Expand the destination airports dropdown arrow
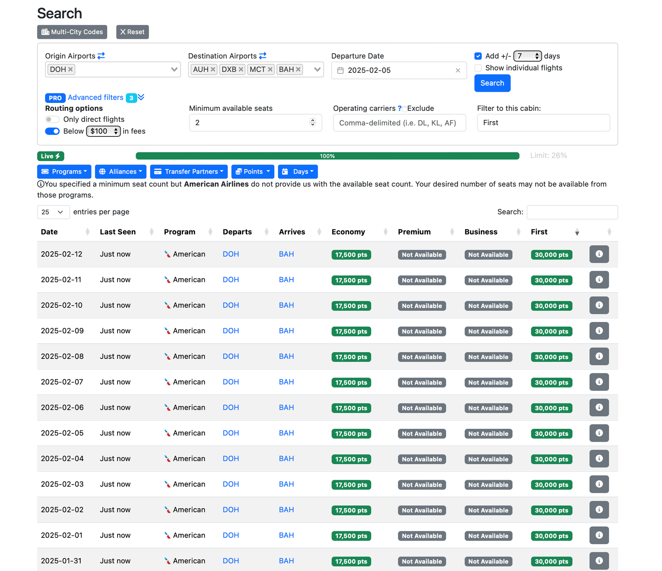The height and width of the screenshot is (571, 662). 317,69
